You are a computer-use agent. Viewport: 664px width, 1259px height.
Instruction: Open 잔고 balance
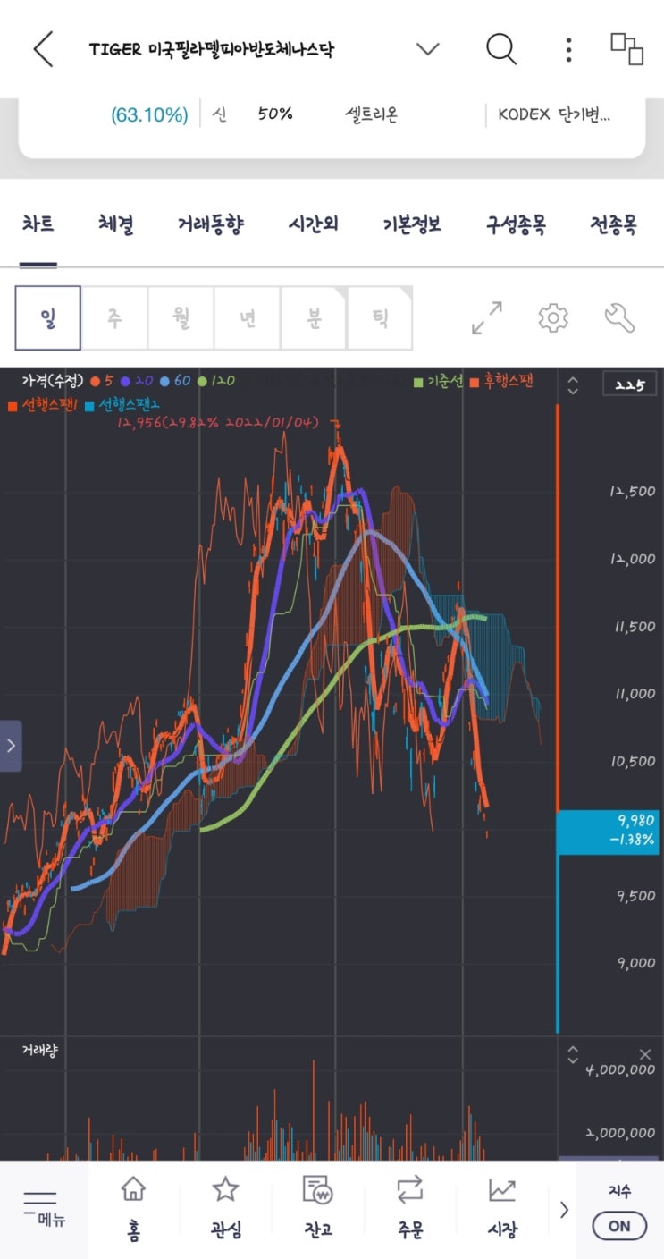[x=318, y=1208]
